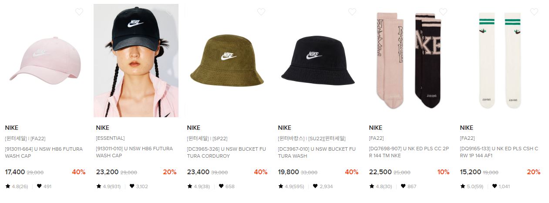
Task: Add the pink H86 Futura cap to wishlist
Action: (x=79, y=12)
